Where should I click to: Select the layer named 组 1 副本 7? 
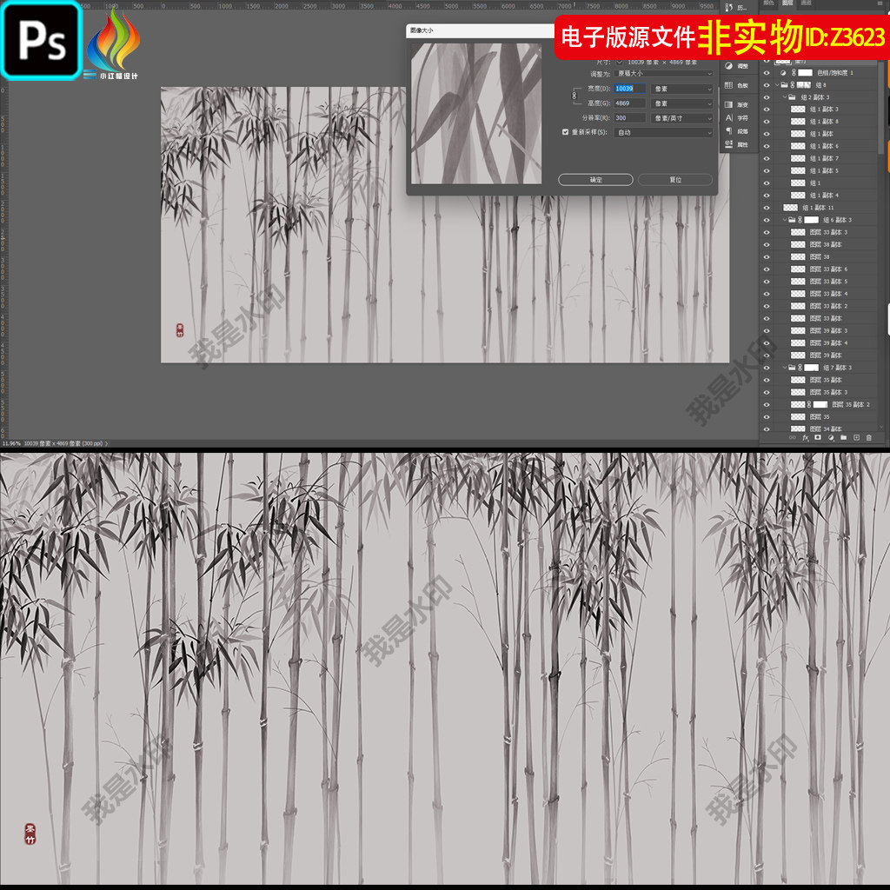pyautogui.click(x=825, y=159)
